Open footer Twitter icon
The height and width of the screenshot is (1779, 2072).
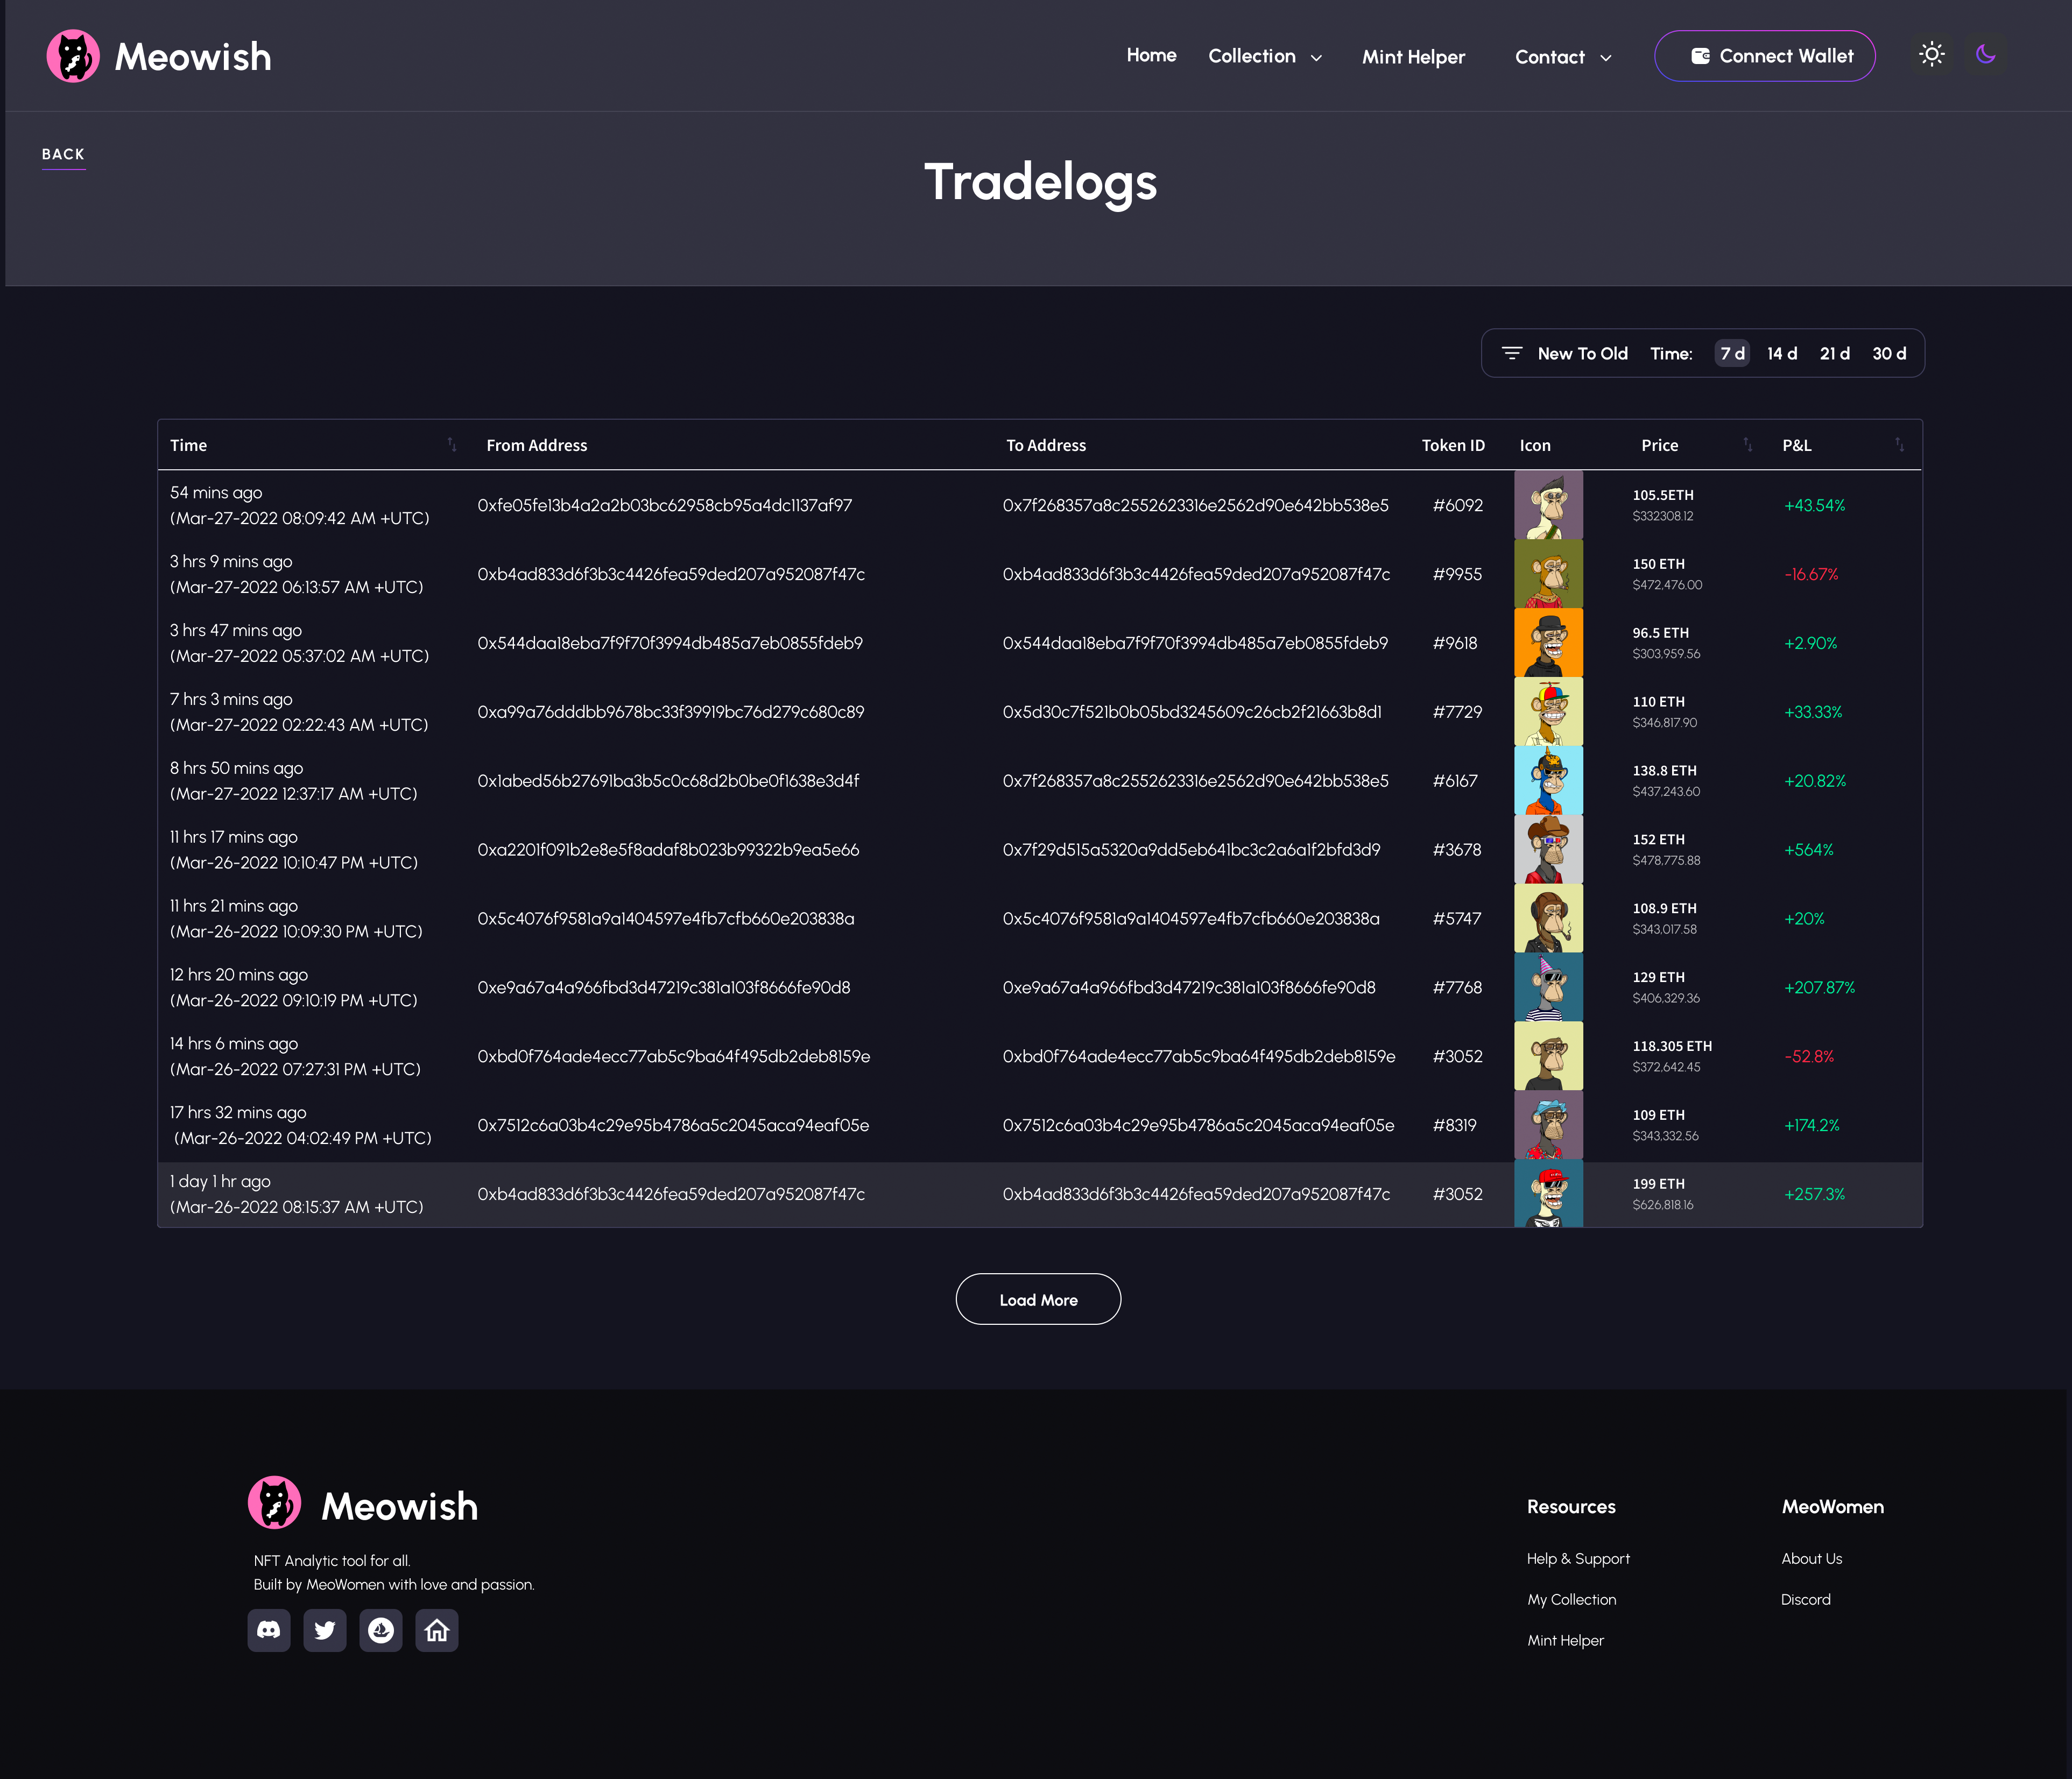click(325, 1630)
